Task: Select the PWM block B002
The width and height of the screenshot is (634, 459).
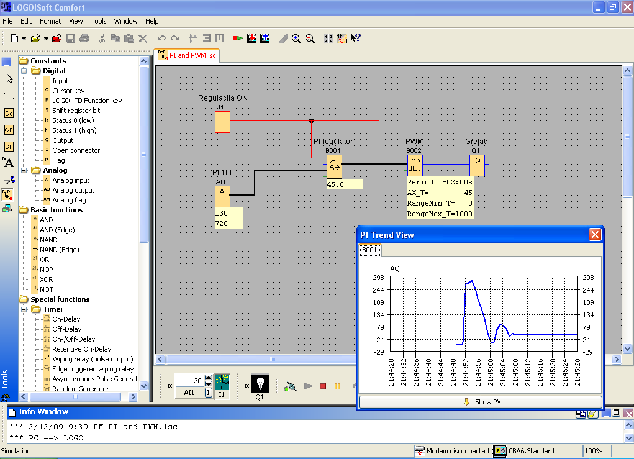Action: tap(415, 165)
